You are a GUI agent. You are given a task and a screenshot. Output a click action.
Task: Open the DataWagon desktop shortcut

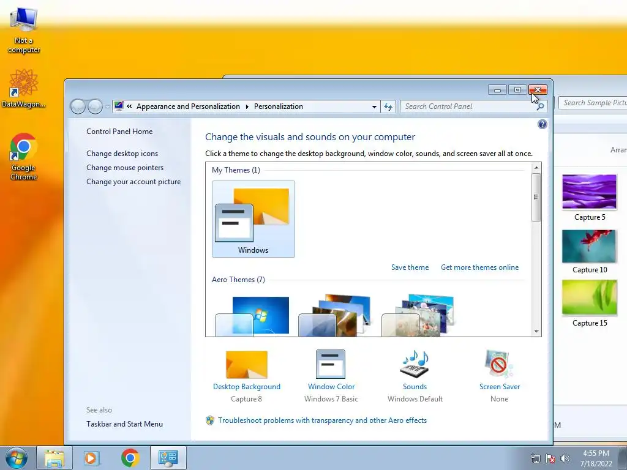point(24,88)
